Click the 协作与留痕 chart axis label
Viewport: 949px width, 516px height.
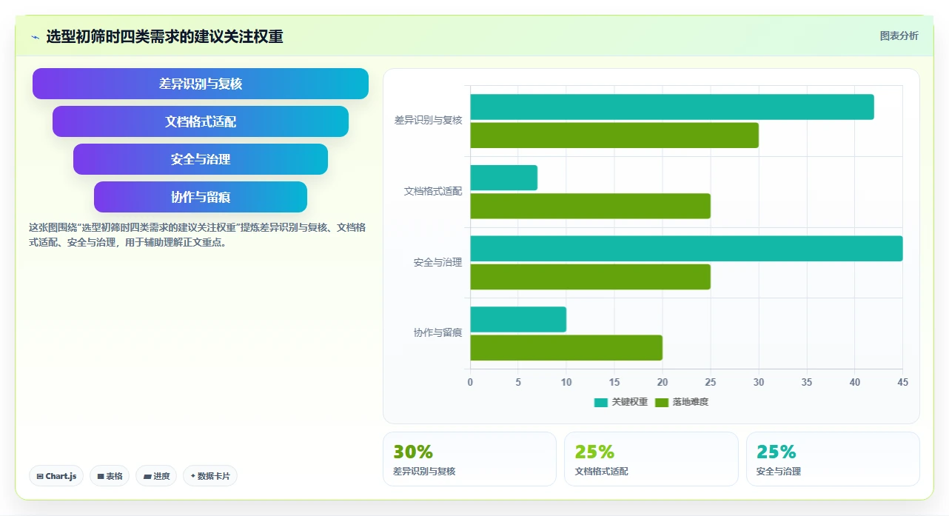point(437,332)
